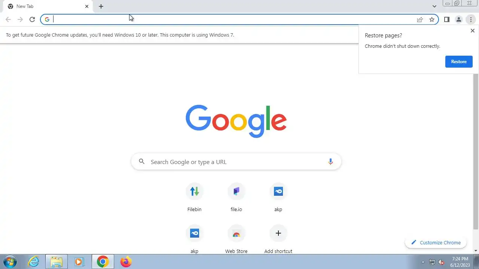
Task: Click the network tray icon
Action: click(432, 262)
